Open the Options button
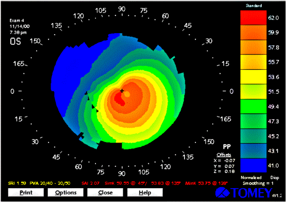286x202 pixels. point(66,193)
